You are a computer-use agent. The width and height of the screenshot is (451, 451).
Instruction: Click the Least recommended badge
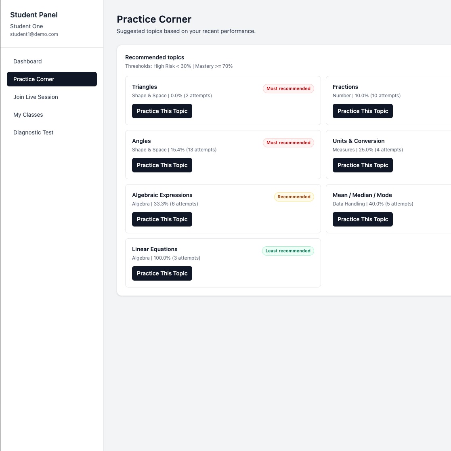coord(287,251)
